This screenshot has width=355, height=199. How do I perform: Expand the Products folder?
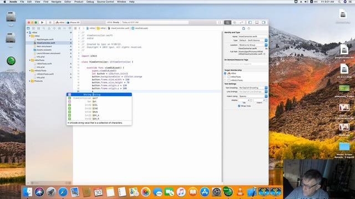point(30,81)
